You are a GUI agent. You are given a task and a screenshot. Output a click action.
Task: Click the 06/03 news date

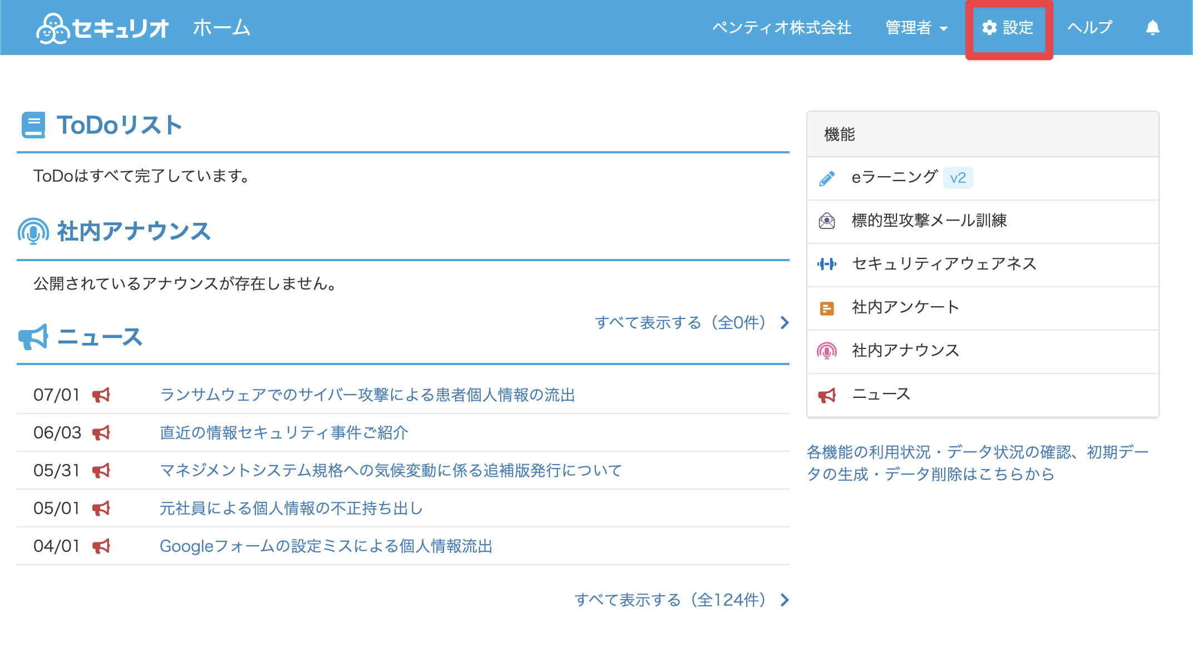(x=57, y=432)
